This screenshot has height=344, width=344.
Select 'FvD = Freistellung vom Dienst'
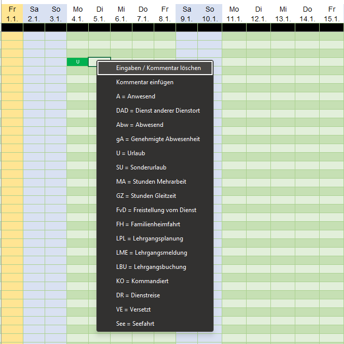point(155,210)
